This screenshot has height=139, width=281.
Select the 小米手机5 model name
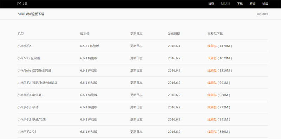coord(25,46)
